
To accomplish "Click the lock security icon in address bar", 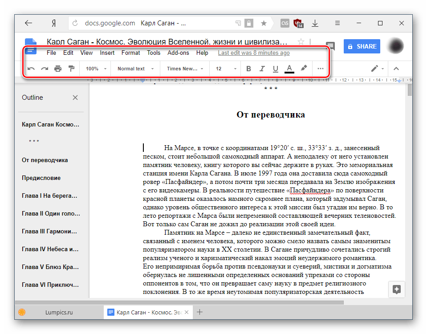I will (248, 24).
